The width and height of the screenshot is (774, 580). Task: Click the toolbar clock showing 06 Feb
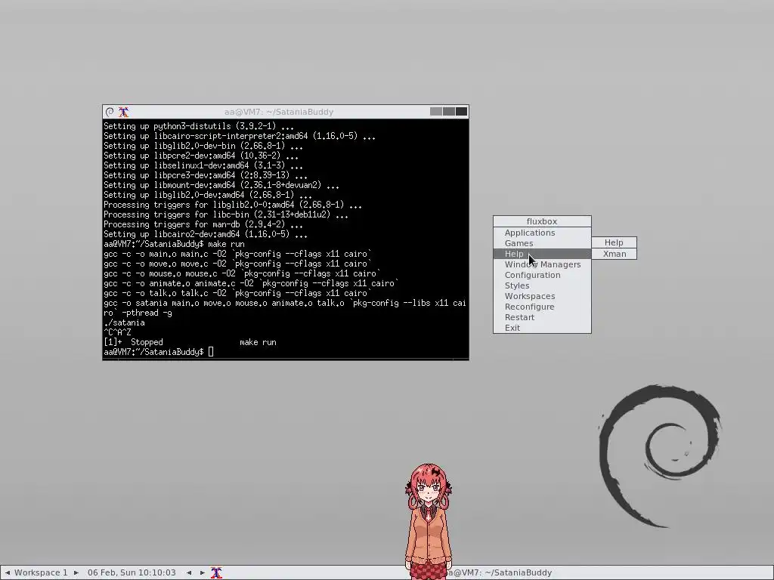[x=132, y=572]
